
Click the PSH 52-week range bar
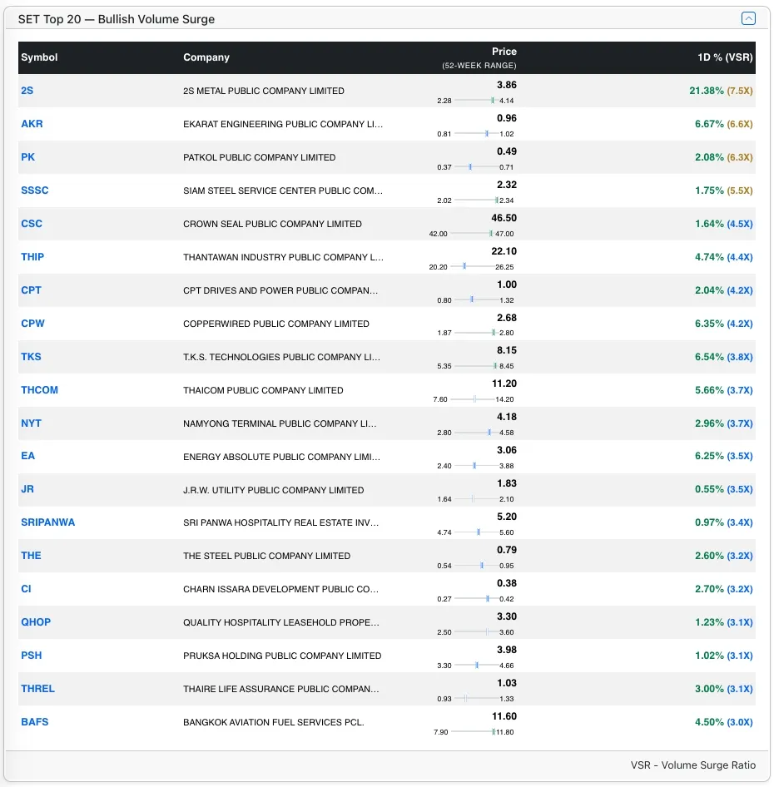[x=476, y=665]
